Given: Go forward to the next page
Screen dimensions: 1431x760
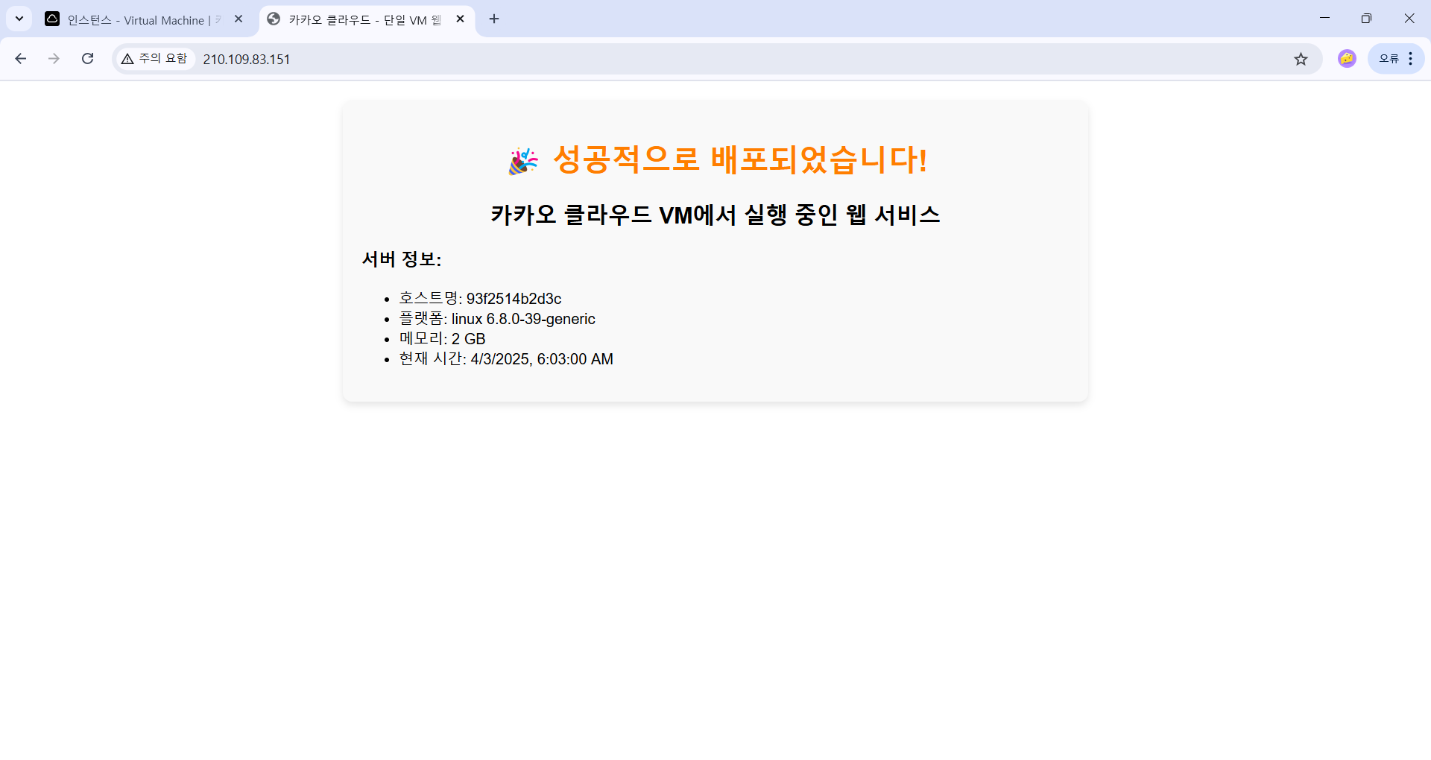Looking at the screenshot, I should 54,59.
